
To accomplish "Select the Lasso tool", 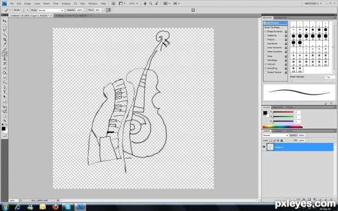I will pyautogui.click(x=5, y=30).
